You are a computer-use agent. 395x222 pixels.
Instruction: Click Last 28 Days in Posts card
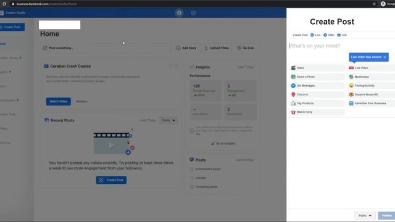tap(245, 160)
